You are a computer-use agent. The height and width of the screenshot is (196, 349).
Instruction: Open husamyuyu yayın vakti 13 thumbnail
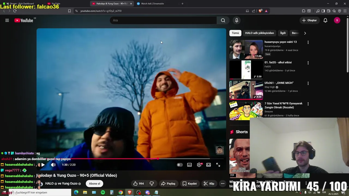tap(246, 49)
